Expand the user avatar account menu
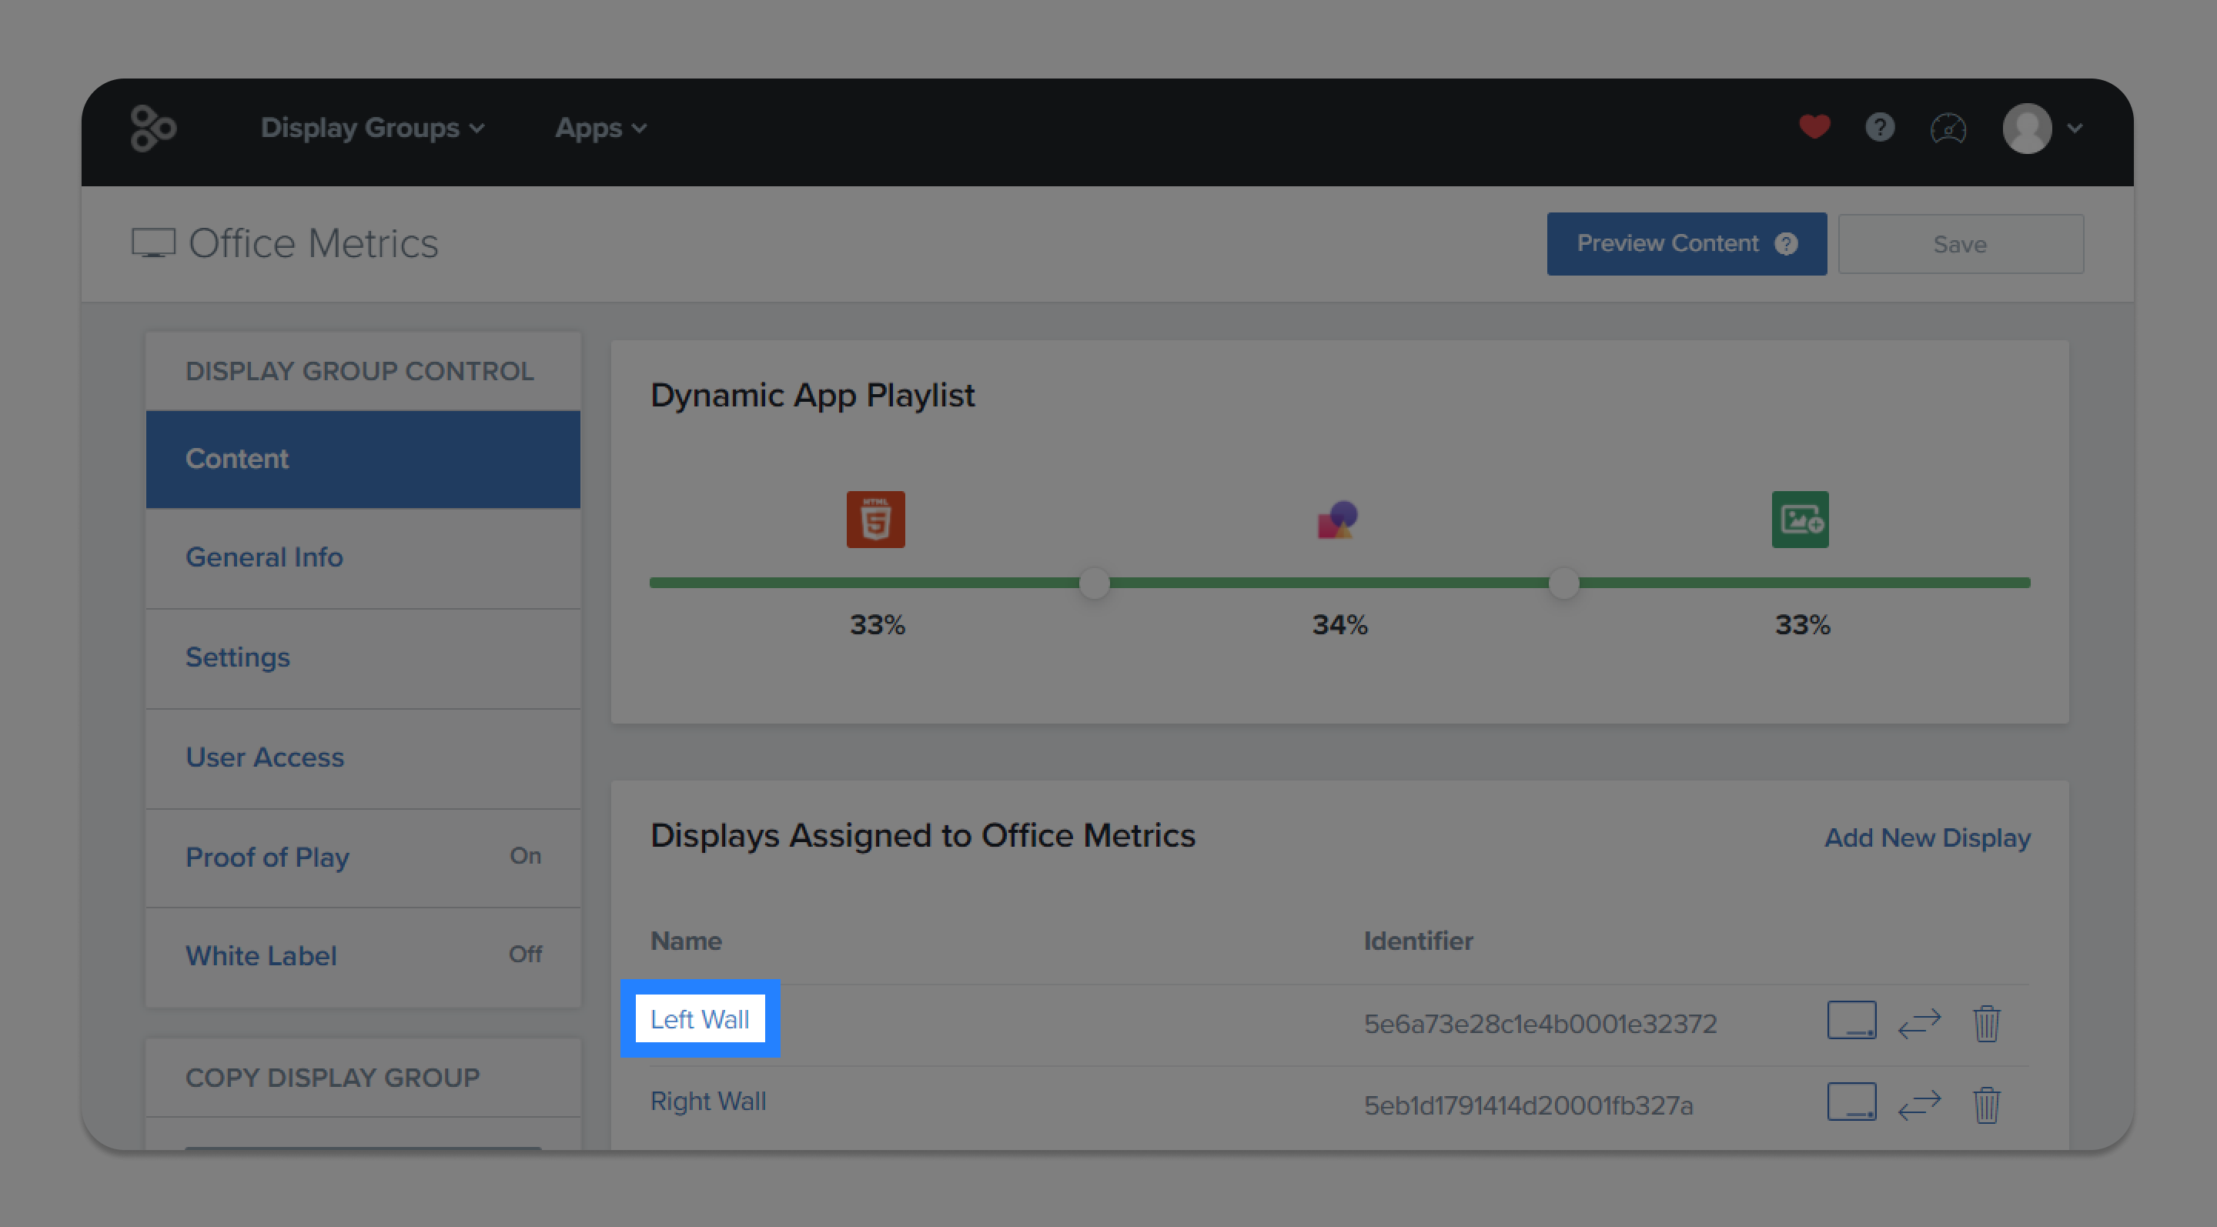The height and width of the screenshot is (1227, 2217). (x=2043, y=129)
